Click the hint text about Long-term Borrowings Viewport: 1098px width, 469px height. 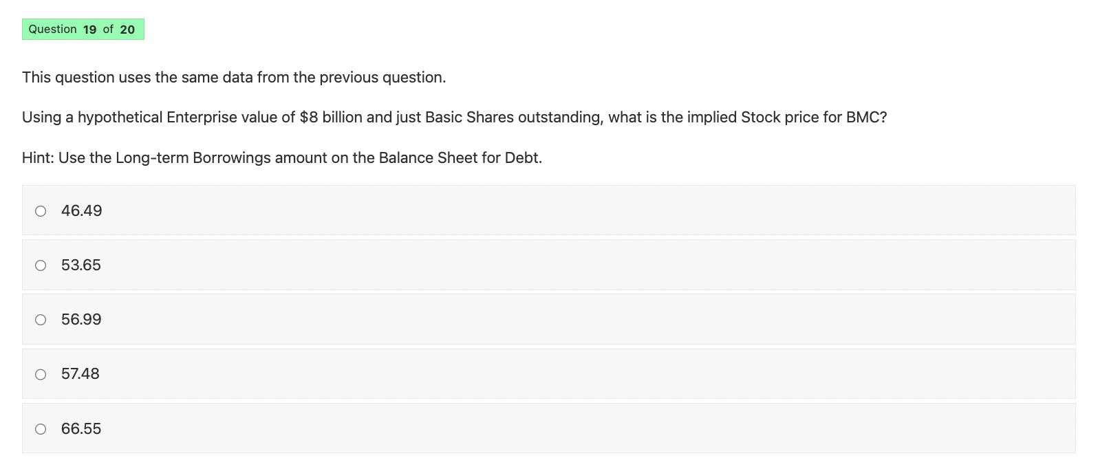pyautogui.click(x=281, y=157)
